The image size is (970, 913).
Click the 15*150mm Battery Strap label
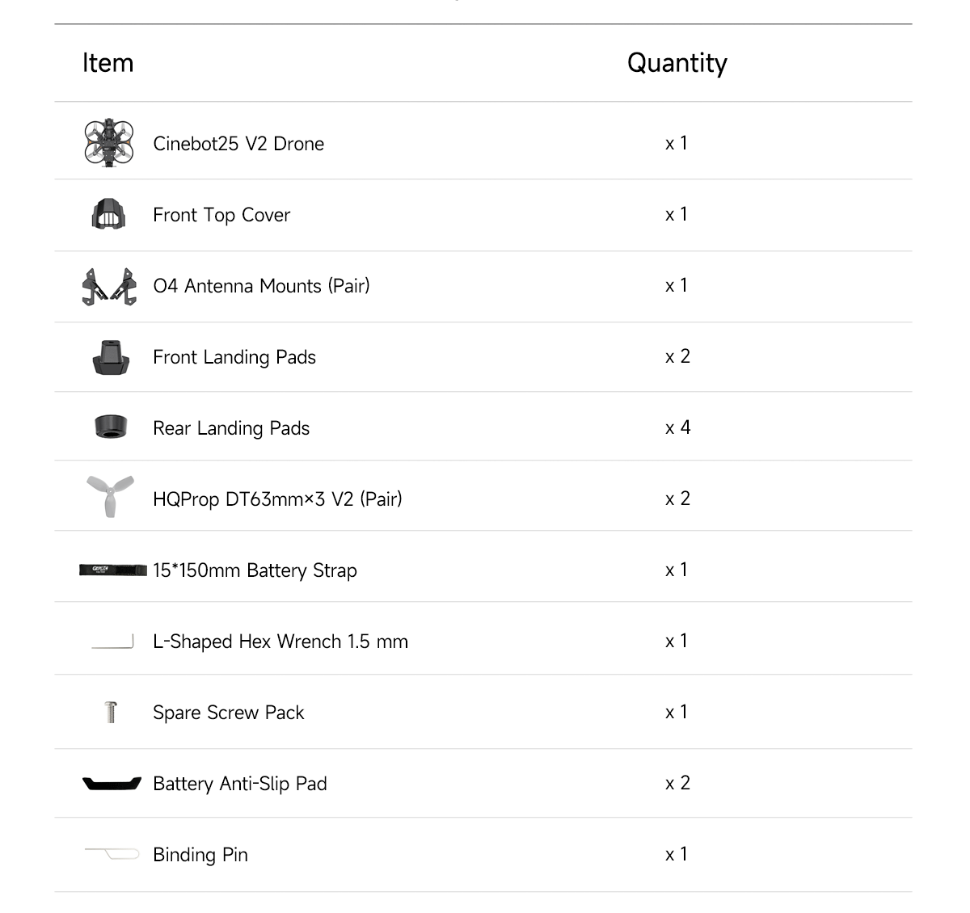(x=255, y=570)
